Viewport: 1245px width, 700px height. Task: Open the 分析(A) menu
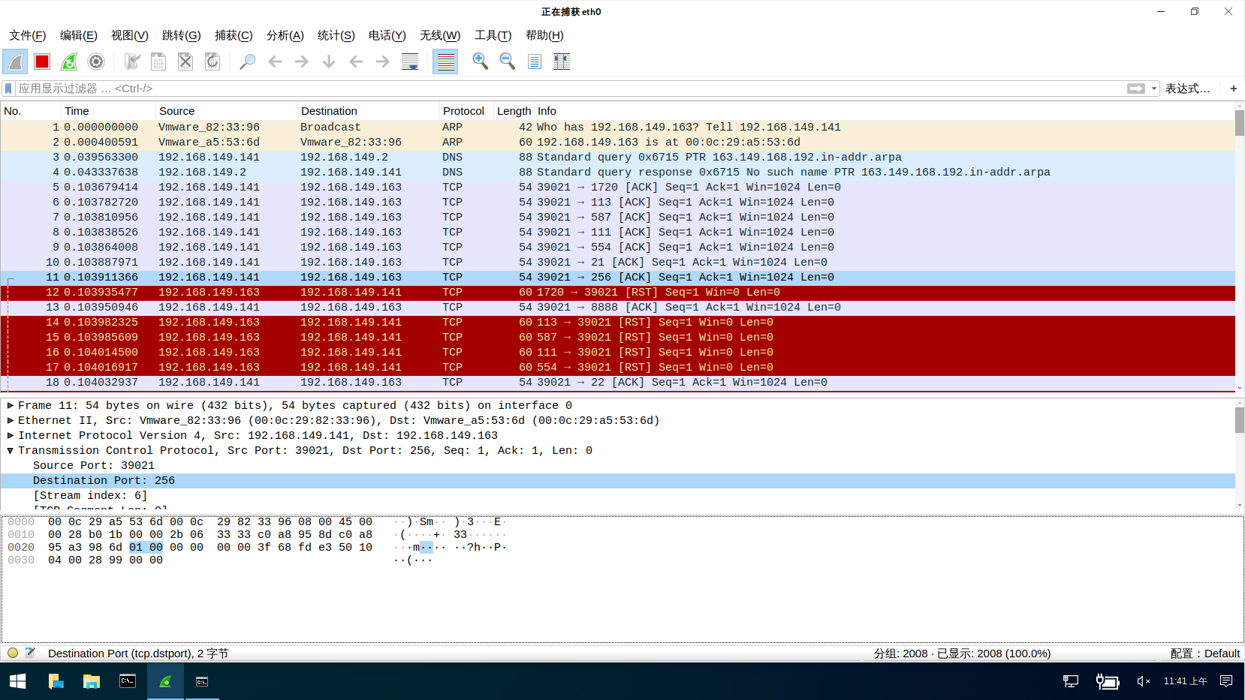285,35
